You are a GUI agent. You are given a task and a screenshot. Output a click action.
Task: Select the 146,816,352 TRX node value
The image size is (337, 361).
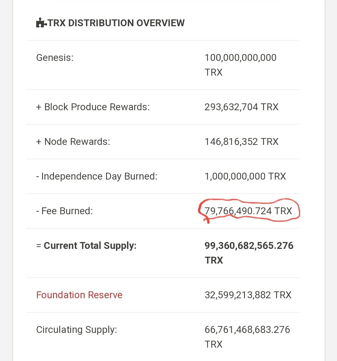pyautogui.click(x=241, y=141)
